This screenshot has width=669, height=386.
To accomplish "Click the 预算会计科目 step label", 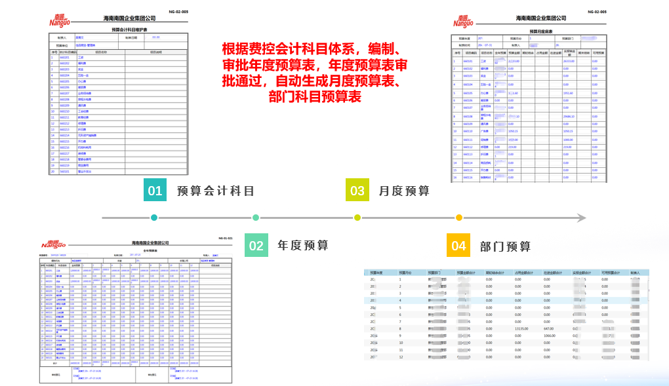I will (x=216, y=191).
